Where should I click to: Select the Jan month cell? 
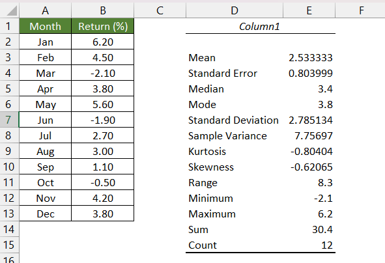45,42
